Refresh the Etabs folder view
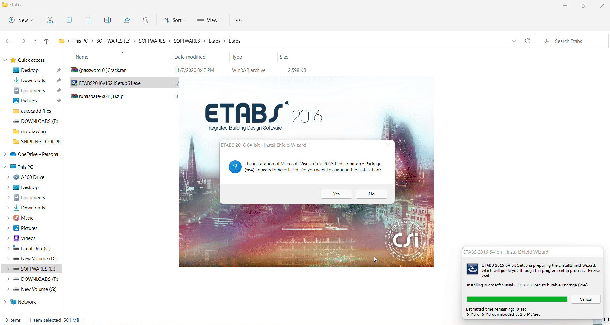 (x=528, y=41)
